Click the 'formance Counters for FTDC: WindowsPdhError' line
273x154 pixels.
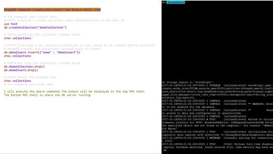click(217, 123)
